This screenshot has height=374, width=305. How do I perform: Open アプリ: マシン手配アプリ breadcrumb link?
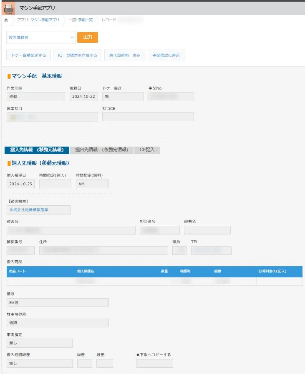point(38,20)
